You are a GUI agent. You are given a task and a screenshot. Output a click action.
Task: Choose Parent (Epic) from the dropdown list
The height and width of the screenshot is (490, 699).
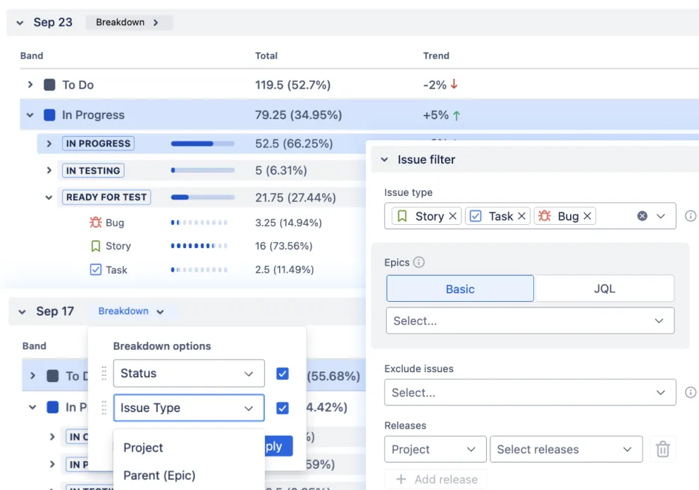click(189, 475)
